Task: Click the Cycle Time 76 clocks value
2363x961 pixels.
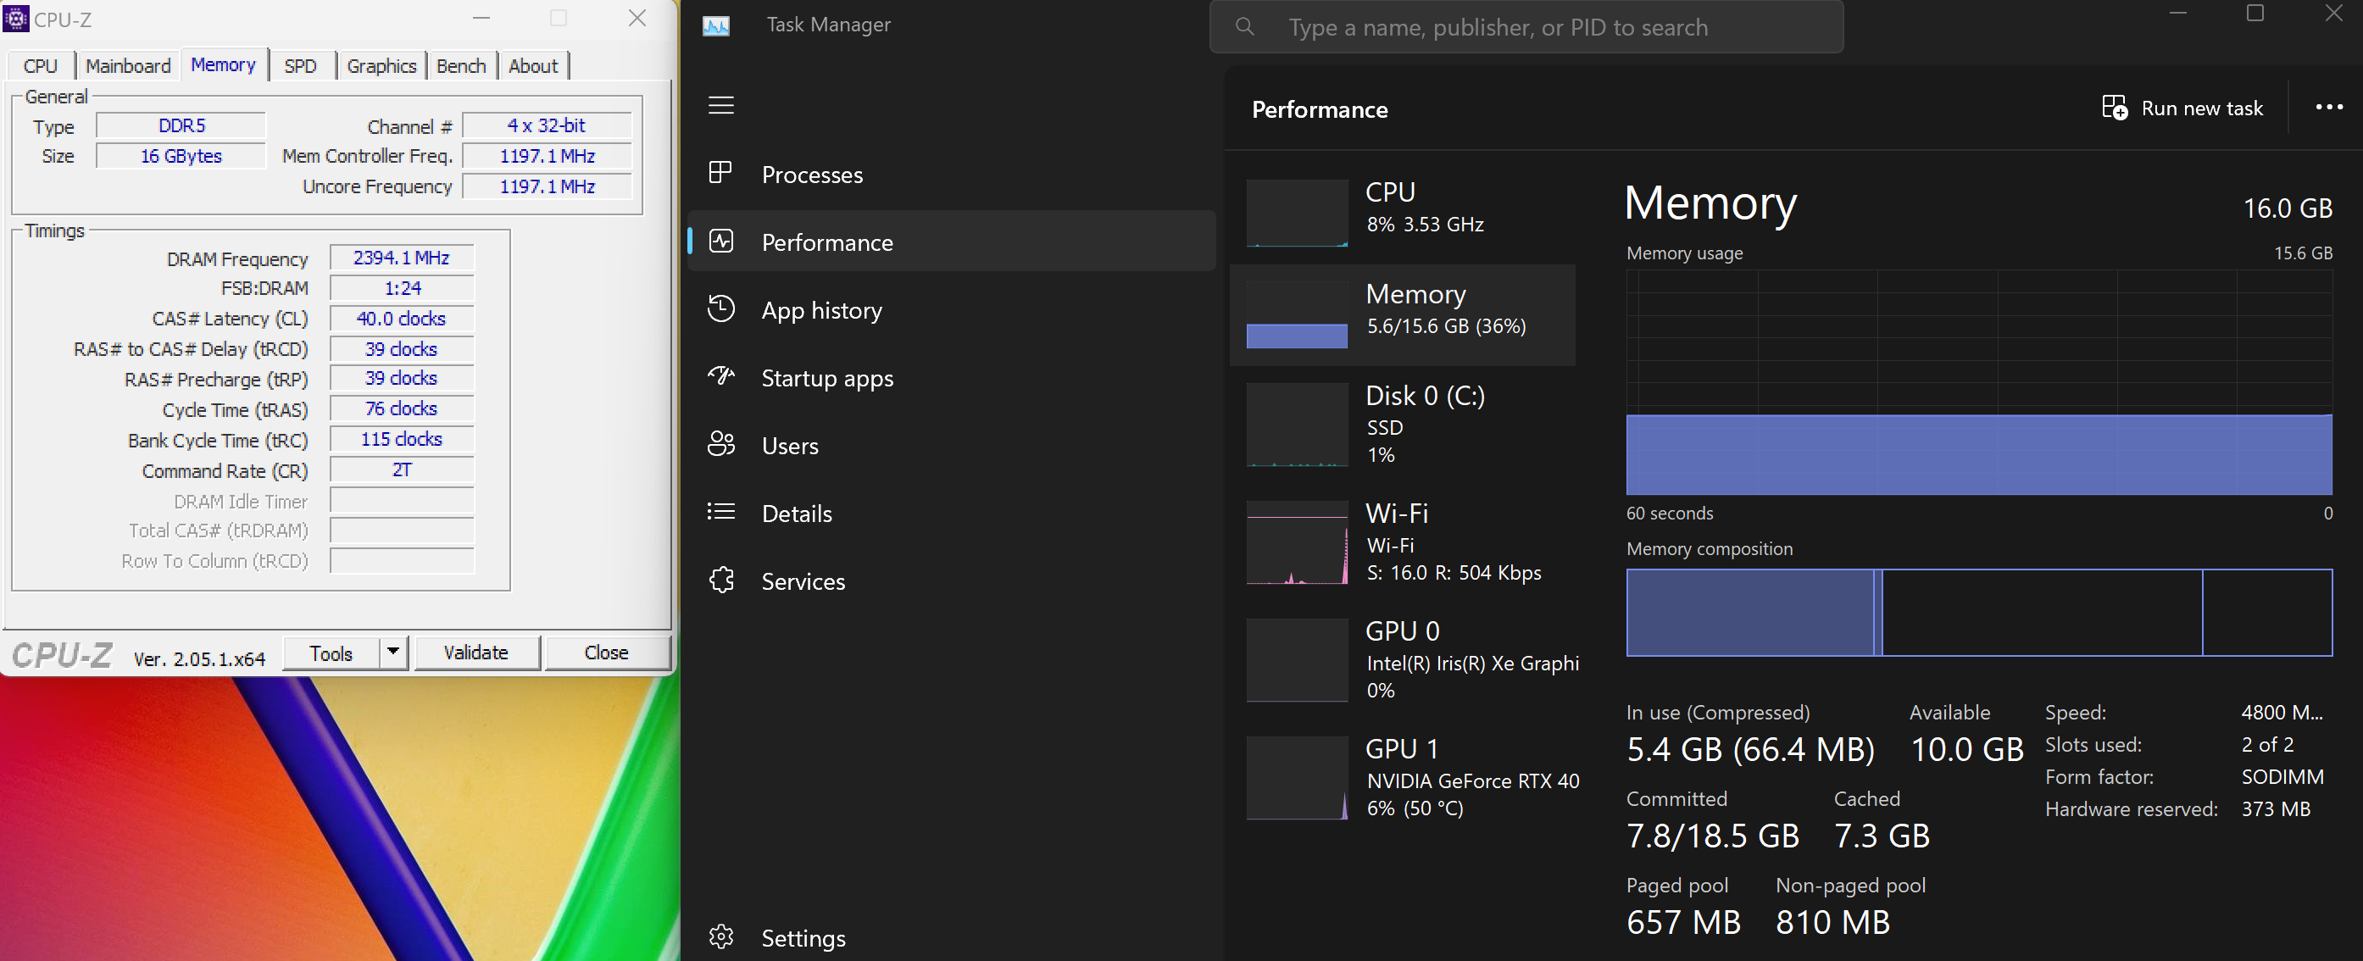Action: [x=402, y=408]
